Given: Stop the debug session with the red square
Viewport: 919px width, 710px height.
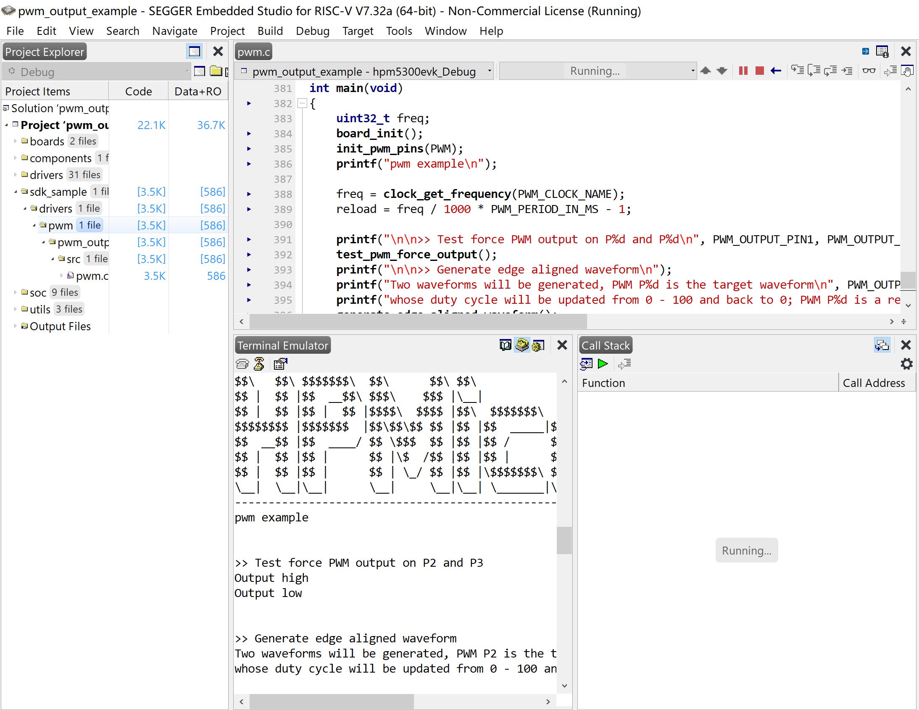Looking at the screenshot, I should [x=759, y=71].
